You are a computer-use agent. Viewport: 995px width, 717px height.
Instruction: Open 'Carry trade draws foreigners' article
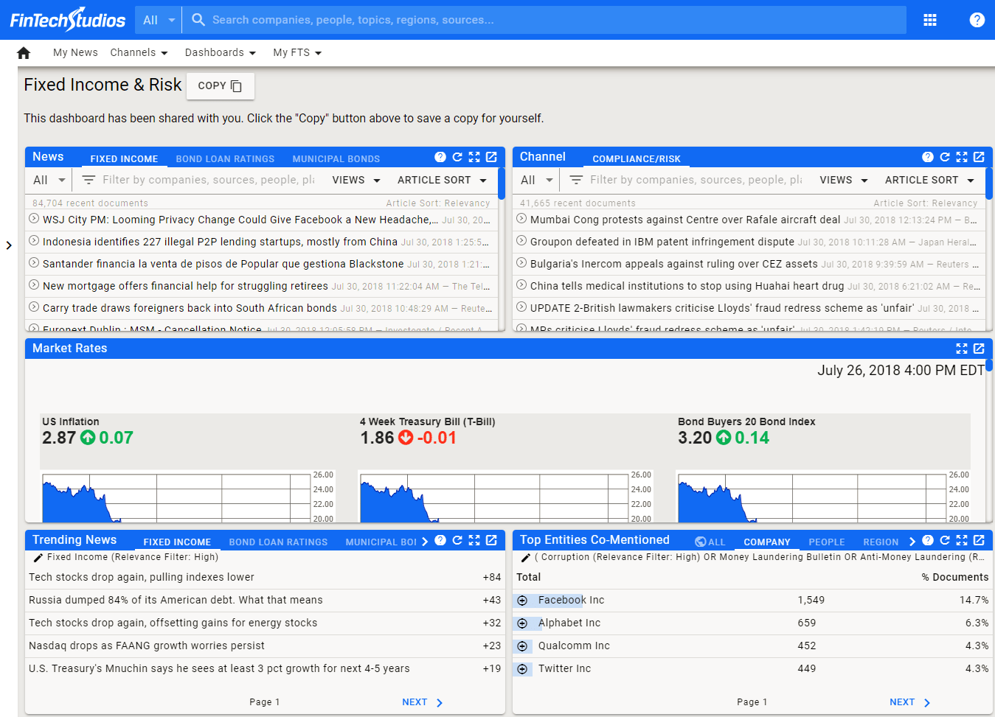190,308
